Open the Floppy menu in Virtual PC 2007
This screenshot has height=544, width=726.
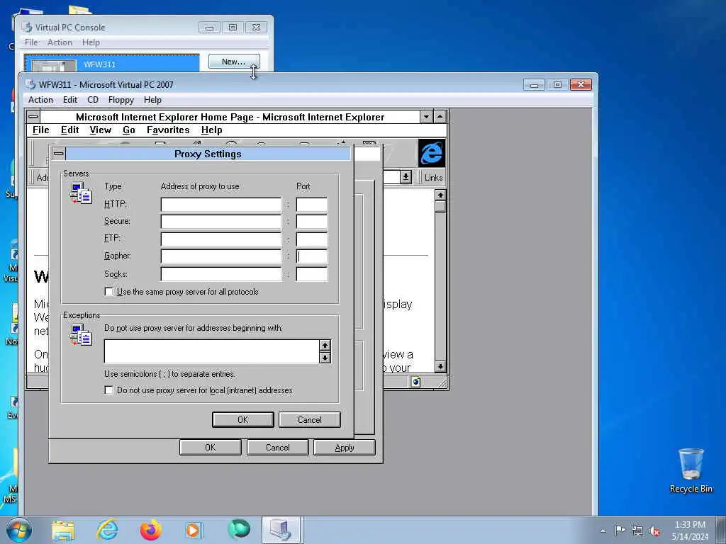(x=121, y=100)
